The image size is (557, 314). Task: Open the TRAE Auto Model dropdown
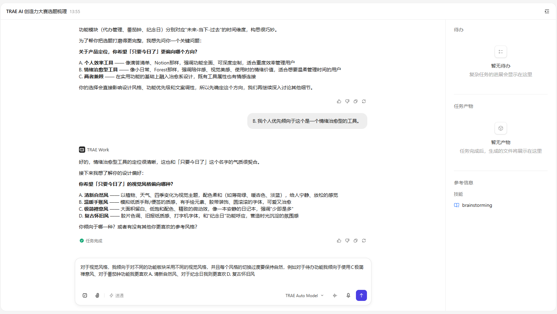pos(305,295)
